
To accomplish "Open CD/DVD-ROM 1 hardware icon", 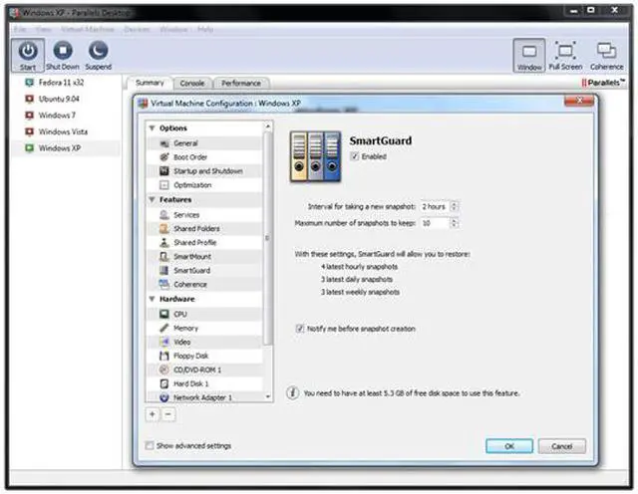I will (x=164, y=370).
